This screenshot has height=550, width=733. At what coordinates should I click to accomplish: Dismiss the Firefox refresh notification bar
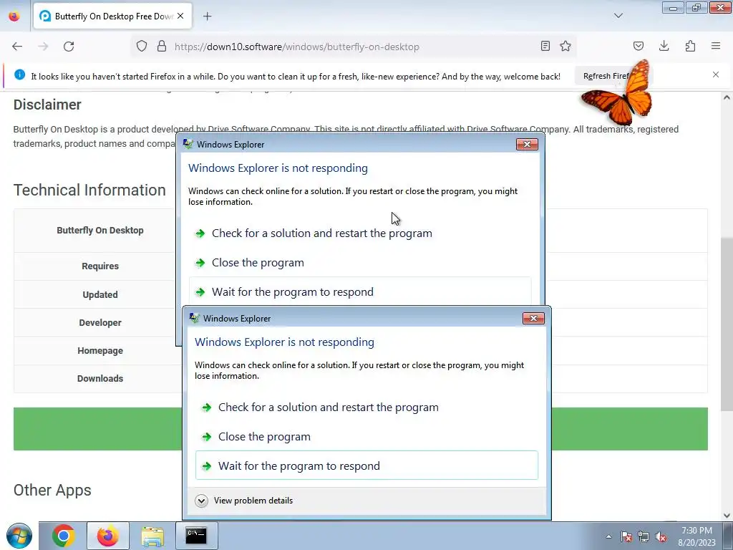[716, 74]
